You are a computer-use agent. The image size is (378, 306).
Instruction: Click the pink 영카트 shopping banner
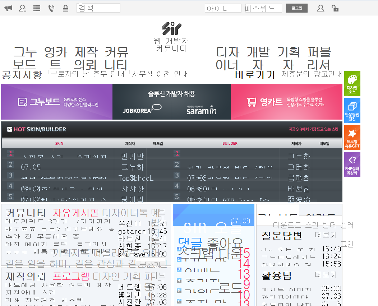pyautogui.click(x=287, y=102)
